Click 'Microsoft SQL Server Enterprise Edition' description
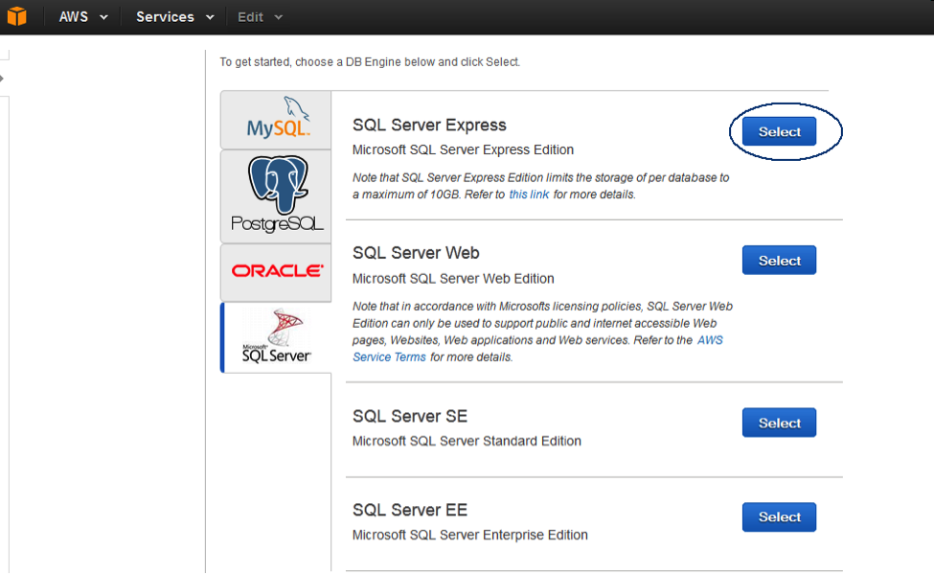Screen dimensions: 934x574 [470, 536]
